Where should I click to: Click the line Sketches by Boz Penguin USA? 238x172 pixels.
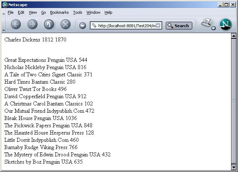tap(44, 162)
